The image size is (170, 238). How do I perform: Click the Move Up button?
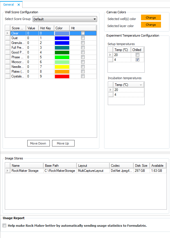pos(63,143)
